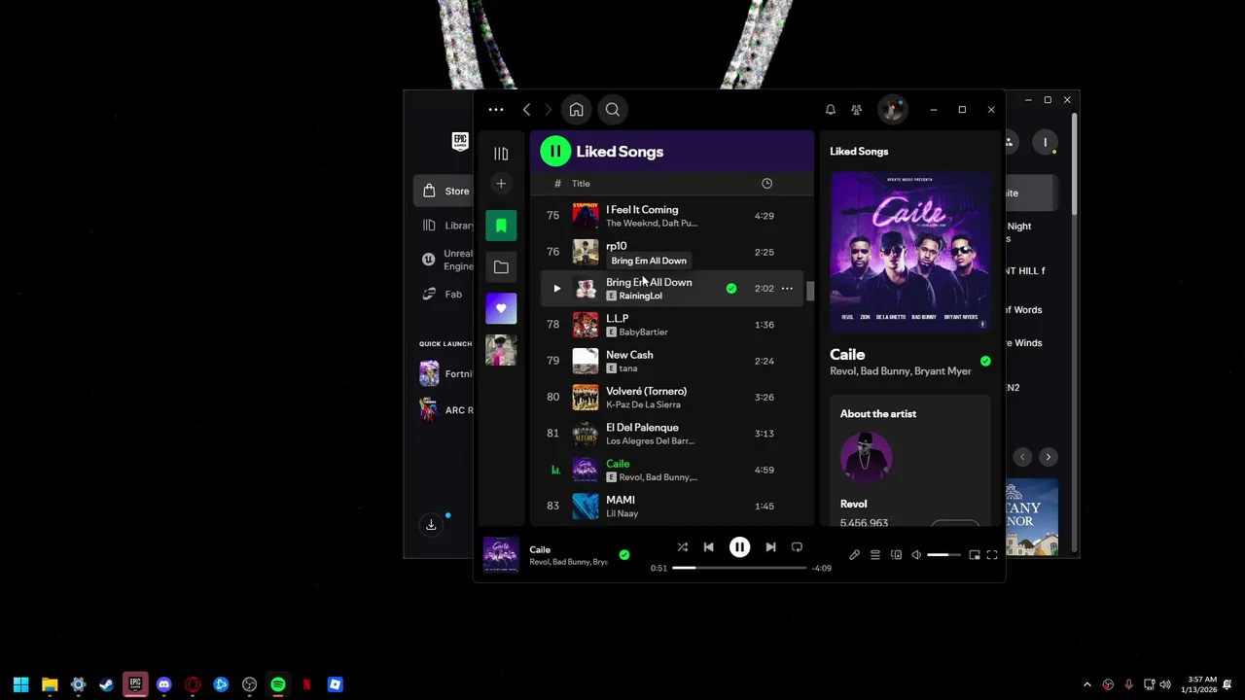The height and width of the screenshot is (700, 1245).
Task: Open the green bookmark item in sidebar
Action: tap(501, 226)
